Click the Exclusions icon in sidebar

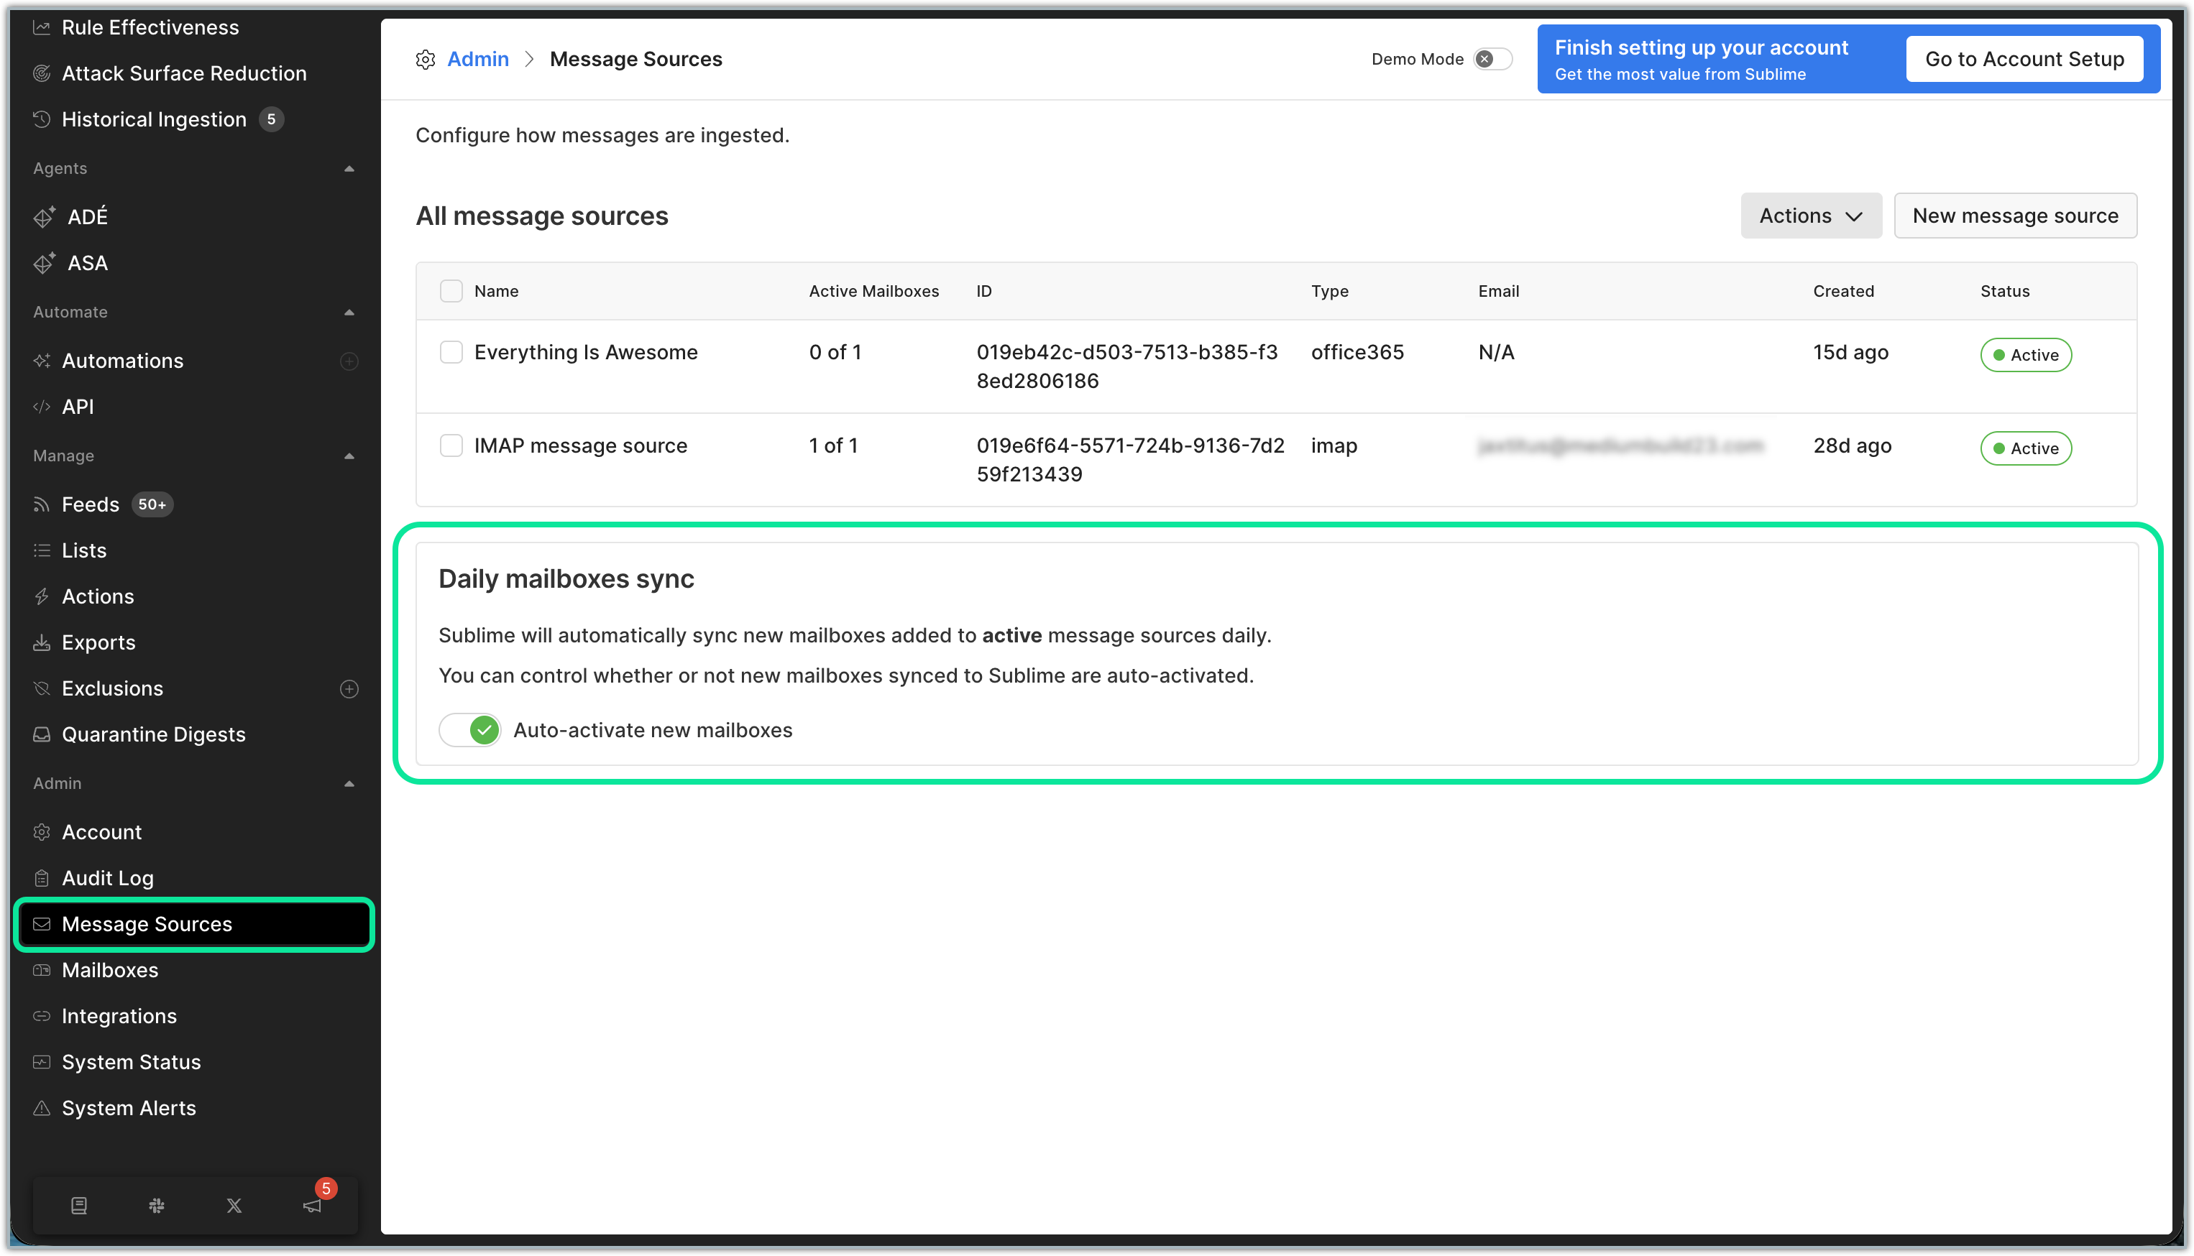pos(42,688)
